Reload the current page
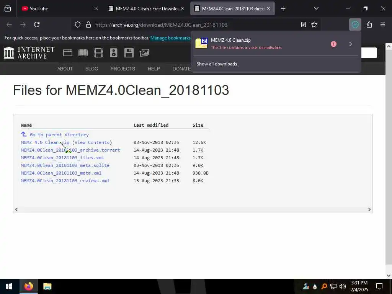 coord(37,24)
